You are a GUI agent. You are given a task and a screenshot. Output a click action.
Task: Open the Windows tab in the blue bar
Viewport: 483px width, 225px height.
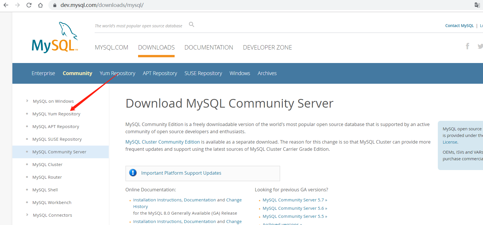coord(240,73)
